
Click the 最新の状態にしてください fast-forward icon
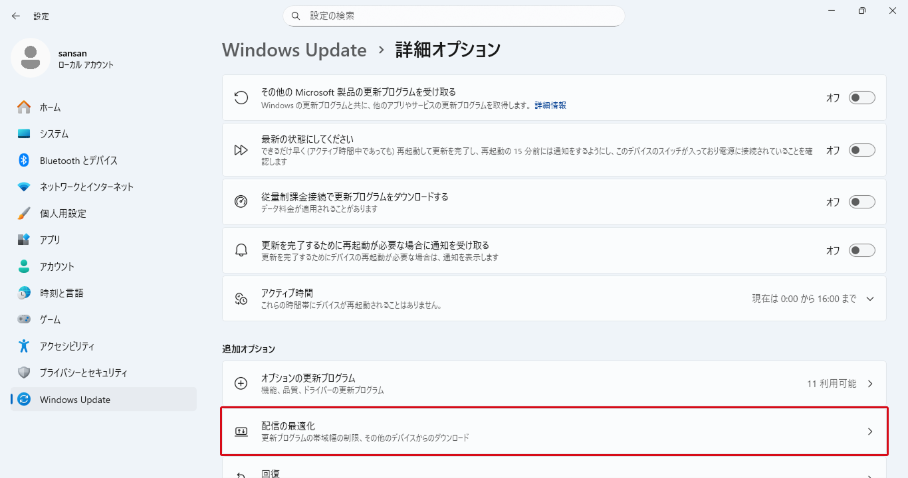(x=241, y=150)
